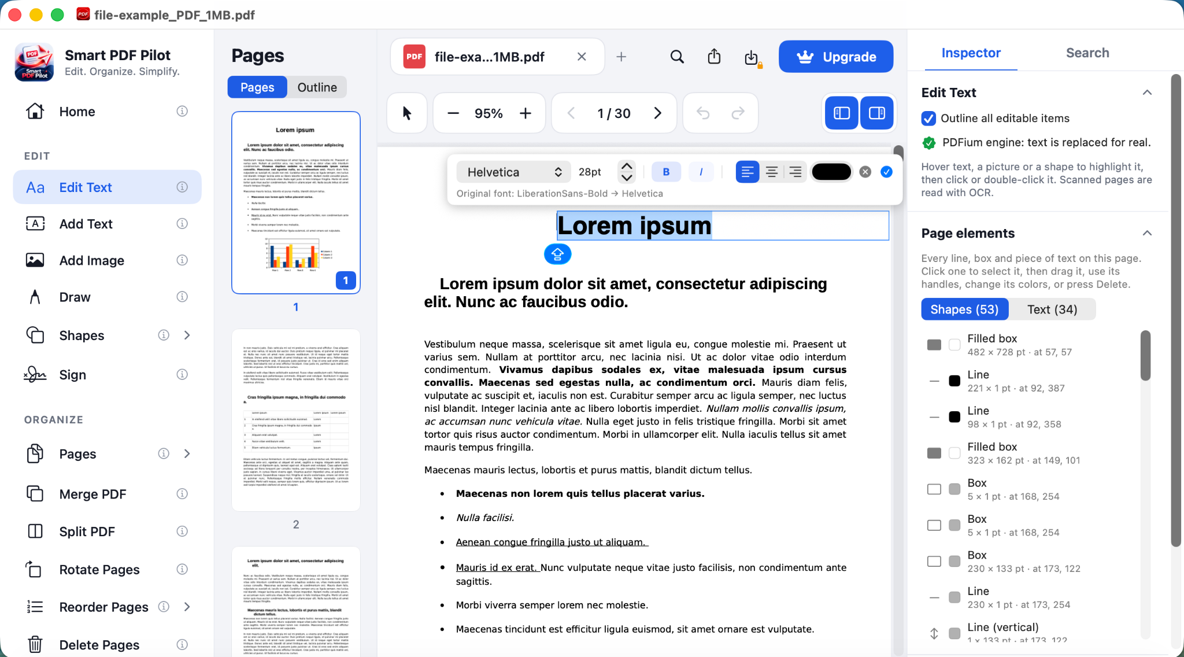Click the Upgrade button
This screenshot has width=1184, height=657.
[836, 57]
